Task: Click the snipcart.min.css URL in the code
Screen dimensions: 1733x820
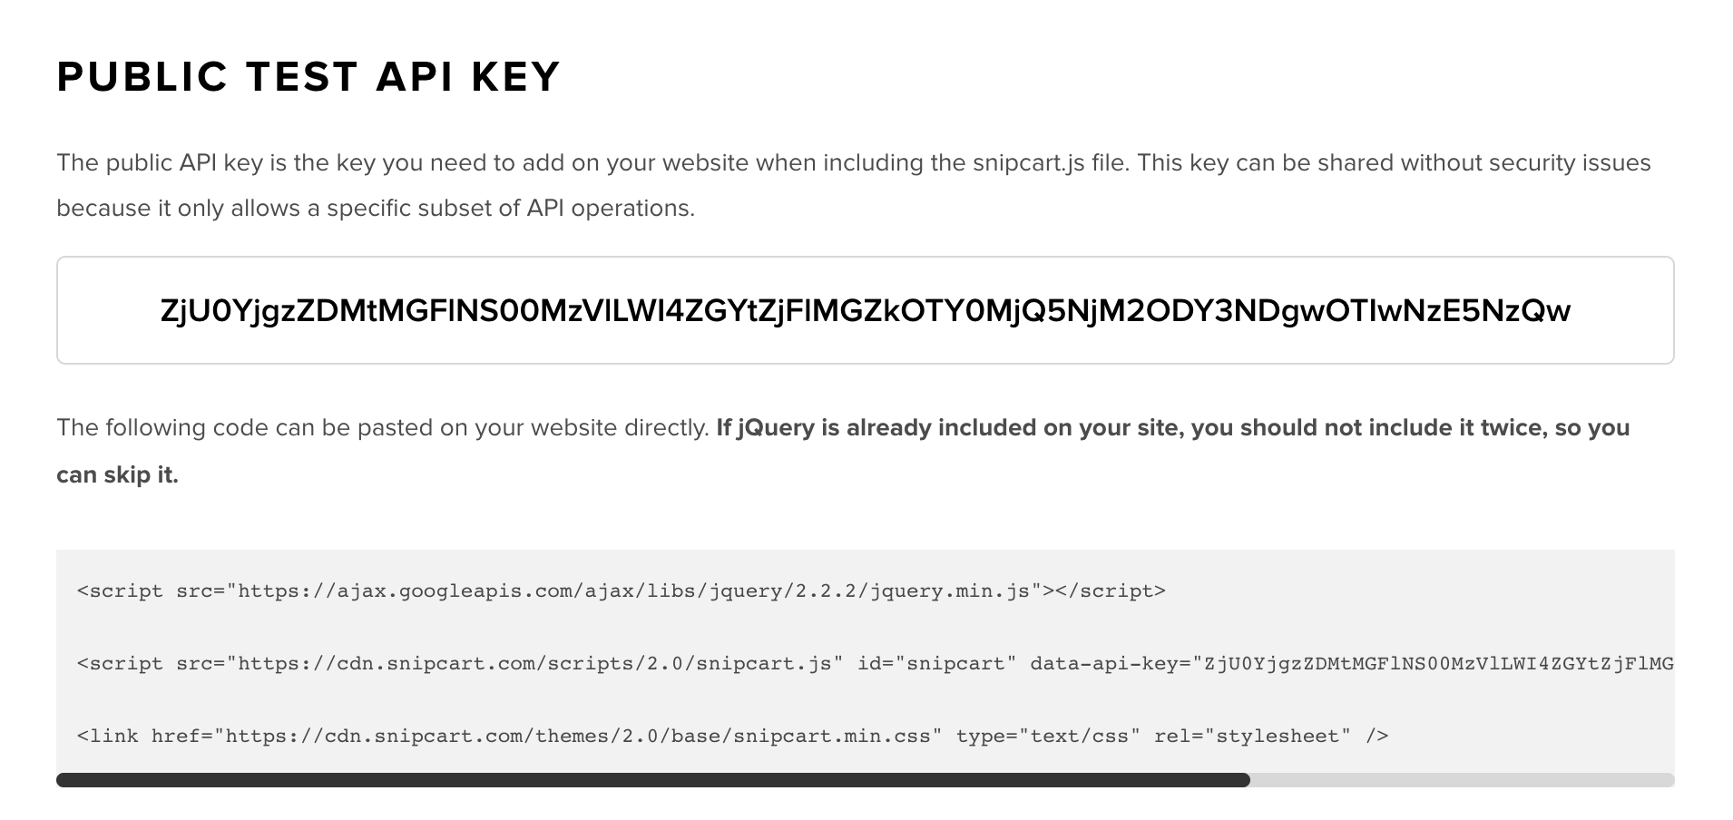Action: click(x=577, y=736)
